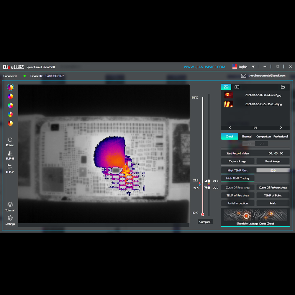This screenshot has height=295, width=295.
Task: Open the Tutorial layers icon
Action: tap(10, 204)
